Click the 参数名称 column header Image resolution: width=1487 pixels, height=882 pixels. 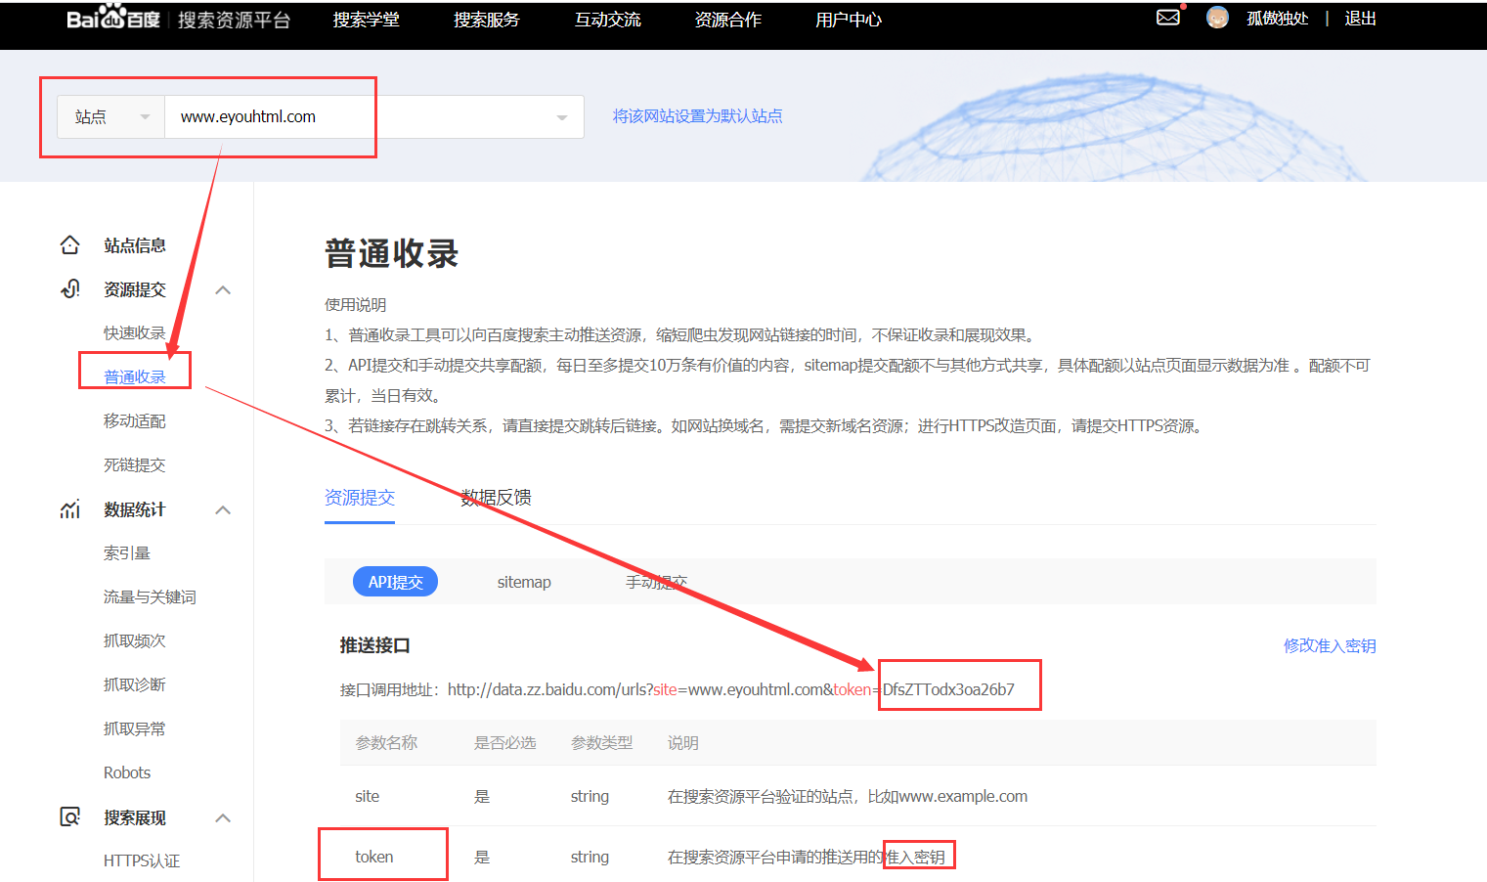[386, 743]
